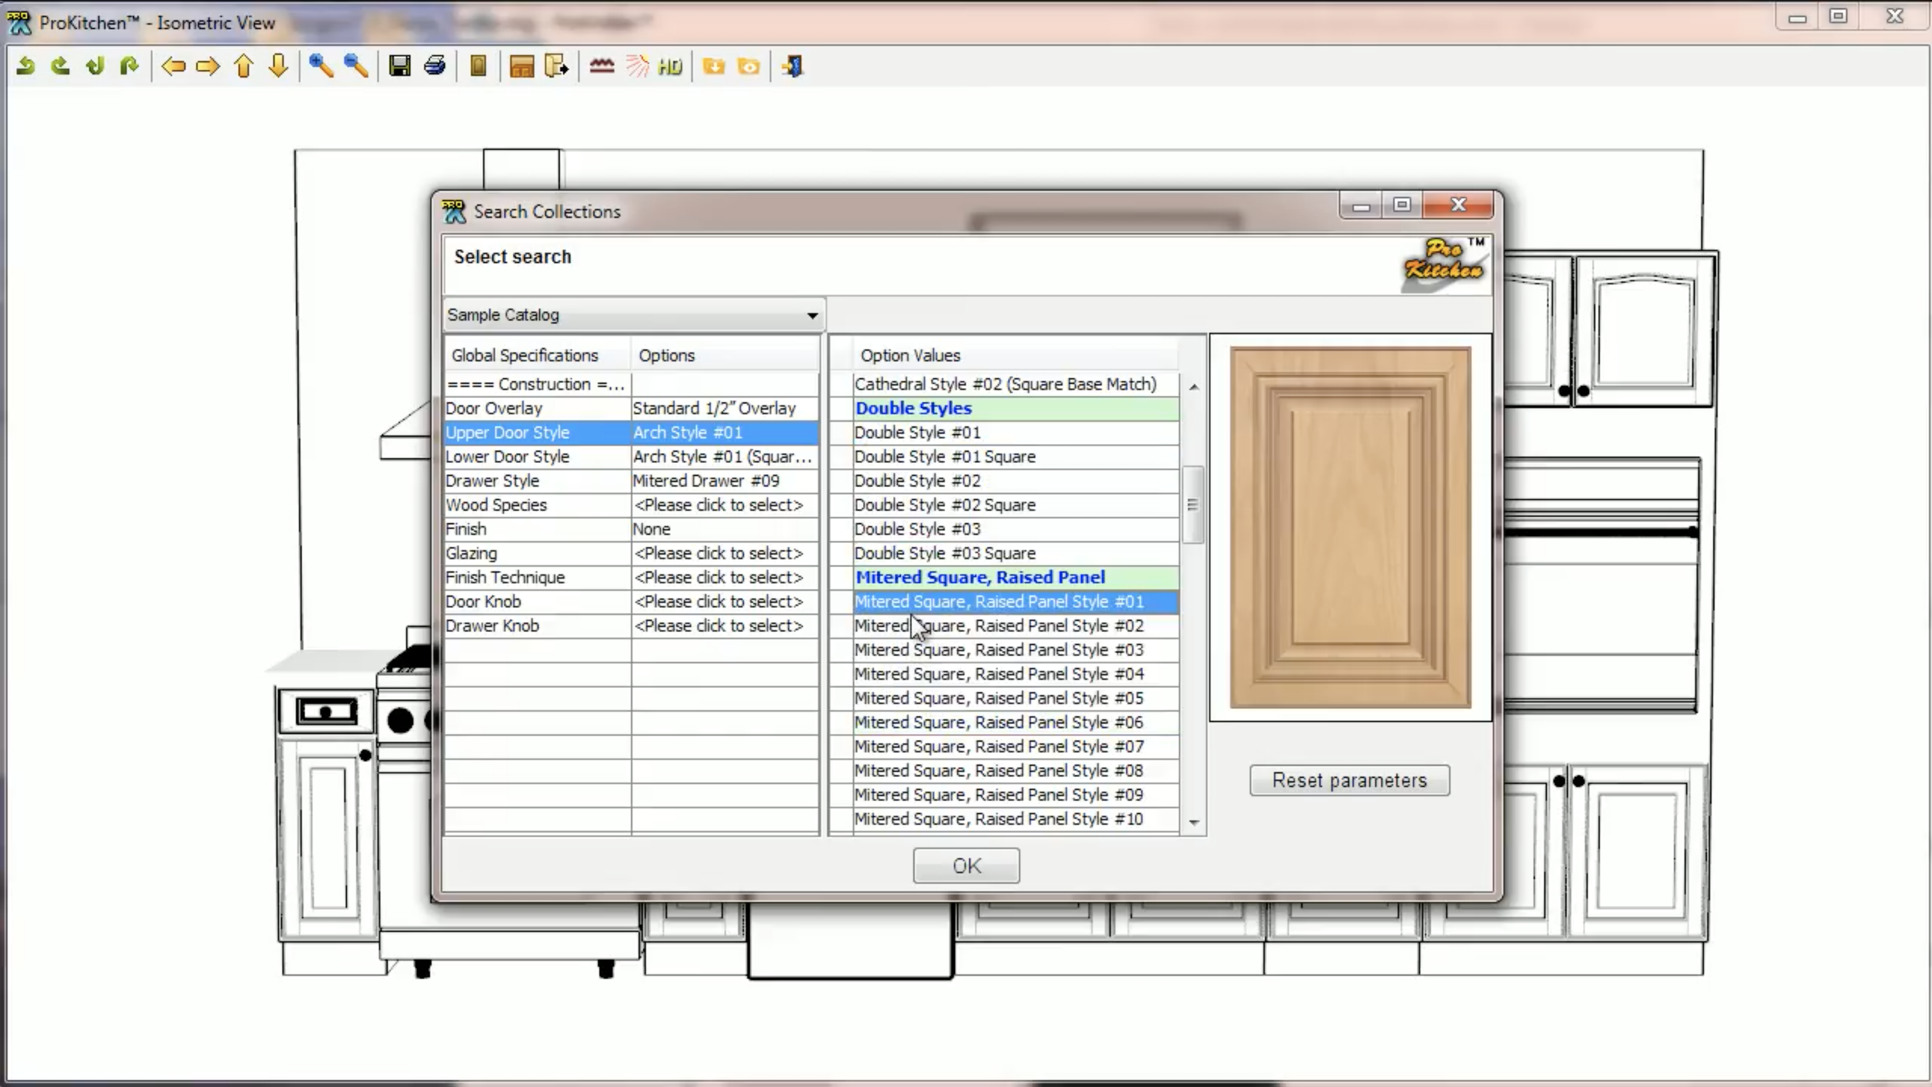Screen dimensions: 1932x1087
Task: Select the Zoom Out tool
Action: coord(355,66)
